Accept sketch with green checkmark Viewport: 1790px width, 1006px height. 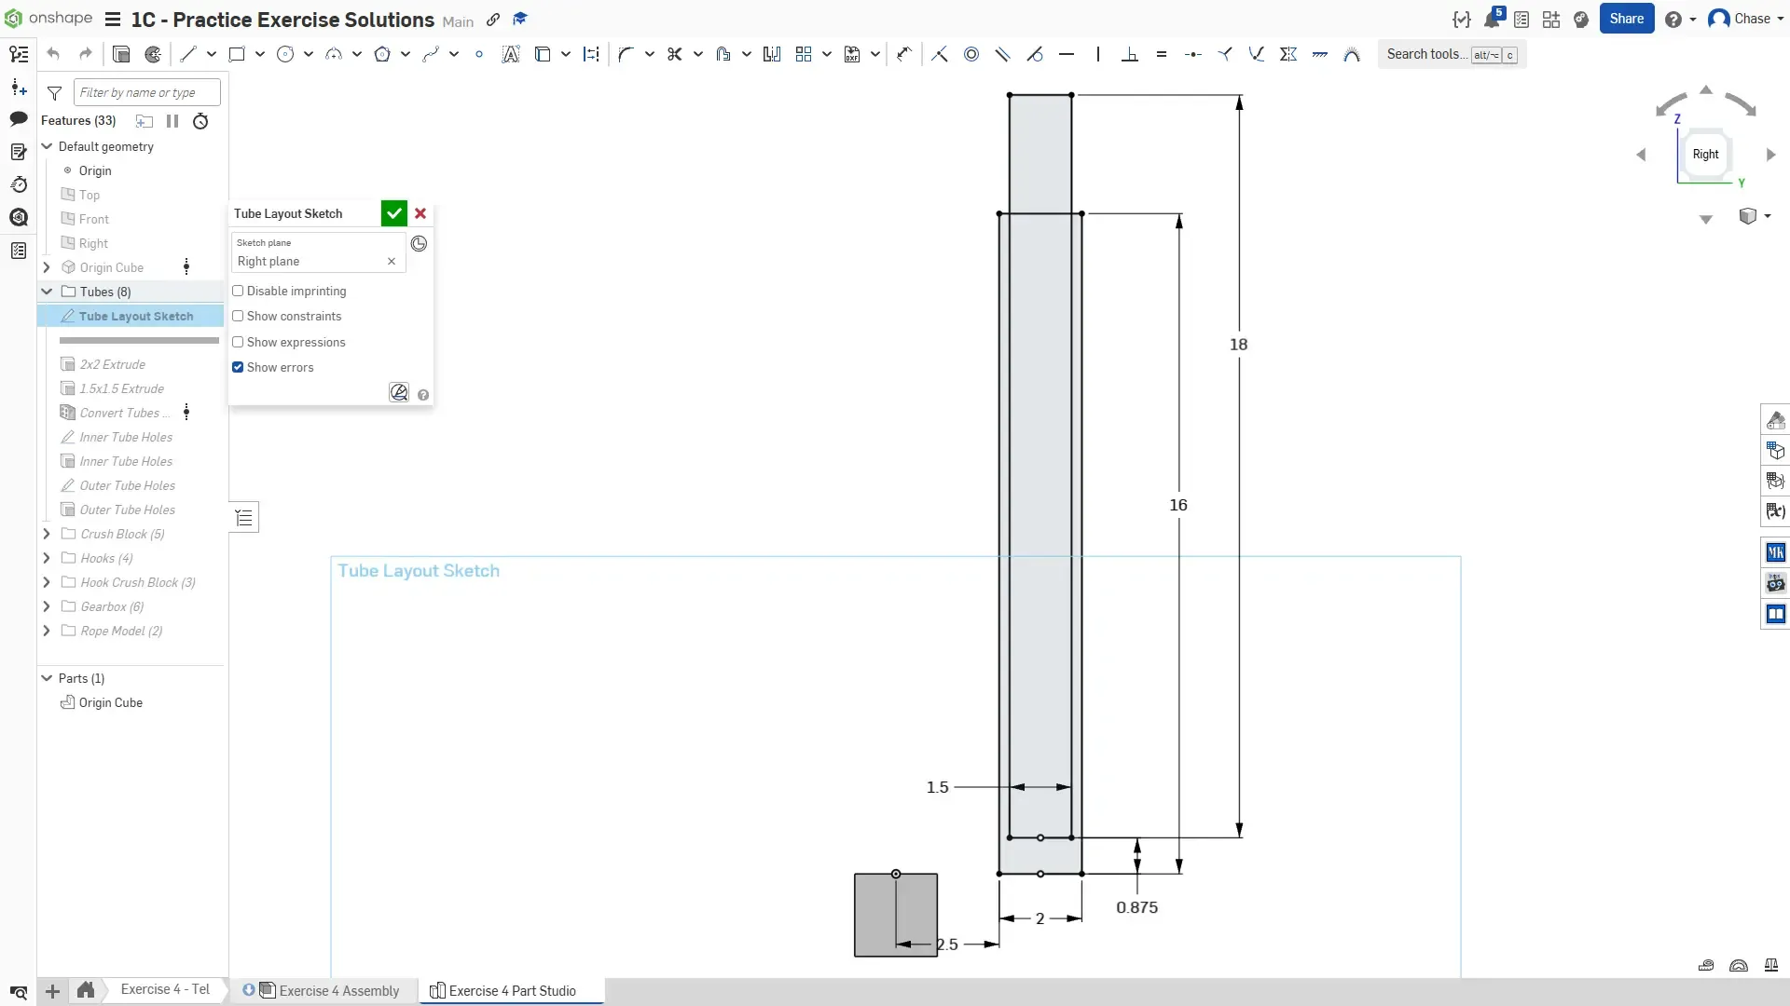point(394,213)
